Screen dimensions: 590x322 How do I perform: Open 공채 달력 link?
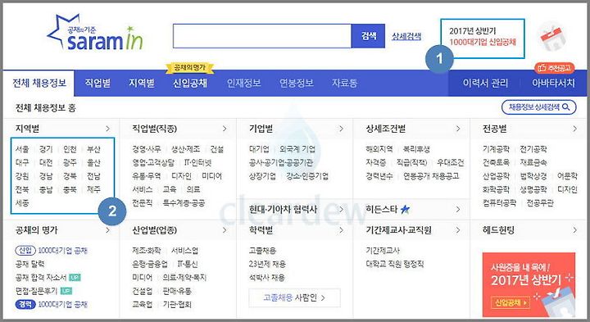point(29,264)
